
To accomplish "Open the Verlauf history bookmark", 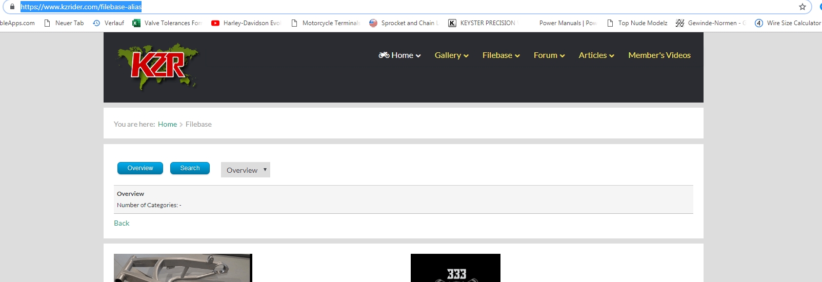I will click(109, 23).
